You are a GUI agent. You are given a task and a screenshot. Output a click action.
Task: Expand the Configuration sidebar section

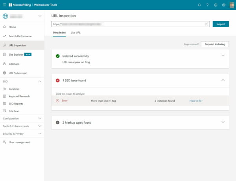click(40, 118)
